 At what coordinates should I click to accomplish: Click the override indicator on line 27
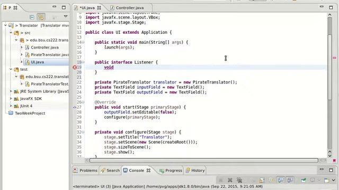(75, 107)
